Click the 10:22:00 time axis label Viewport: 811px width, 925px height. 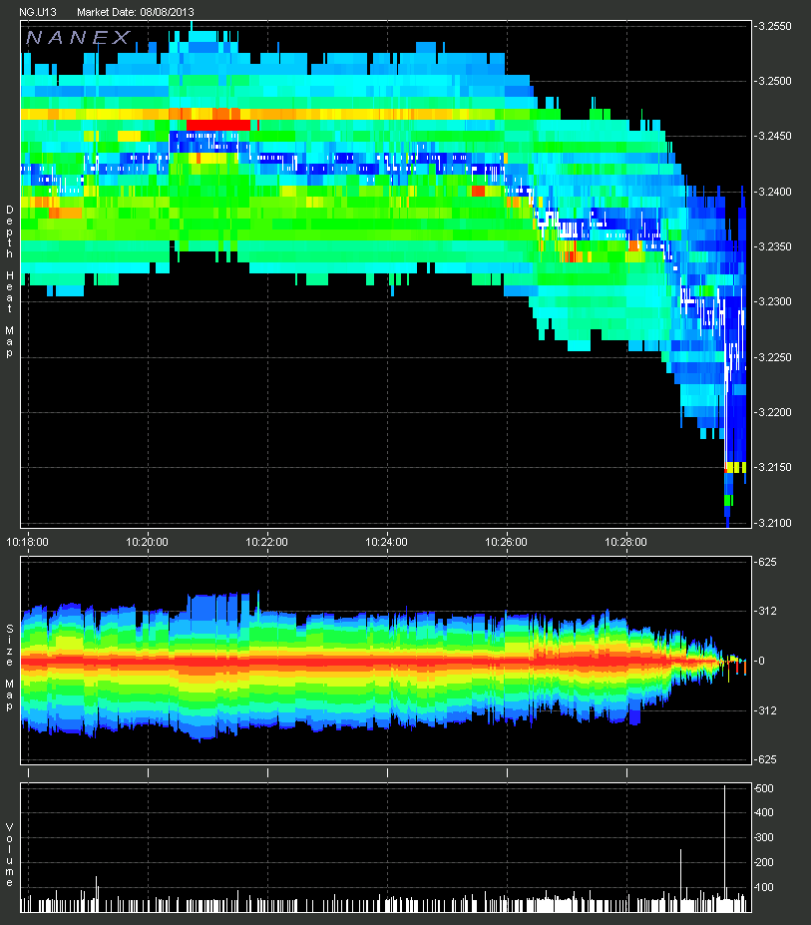pyautogui.click(x=266, y=542)
